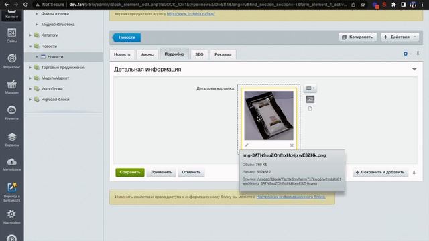The image size is (429, 241).
Task: Switch to the Подробно tab
Action: tap(174, 54)
